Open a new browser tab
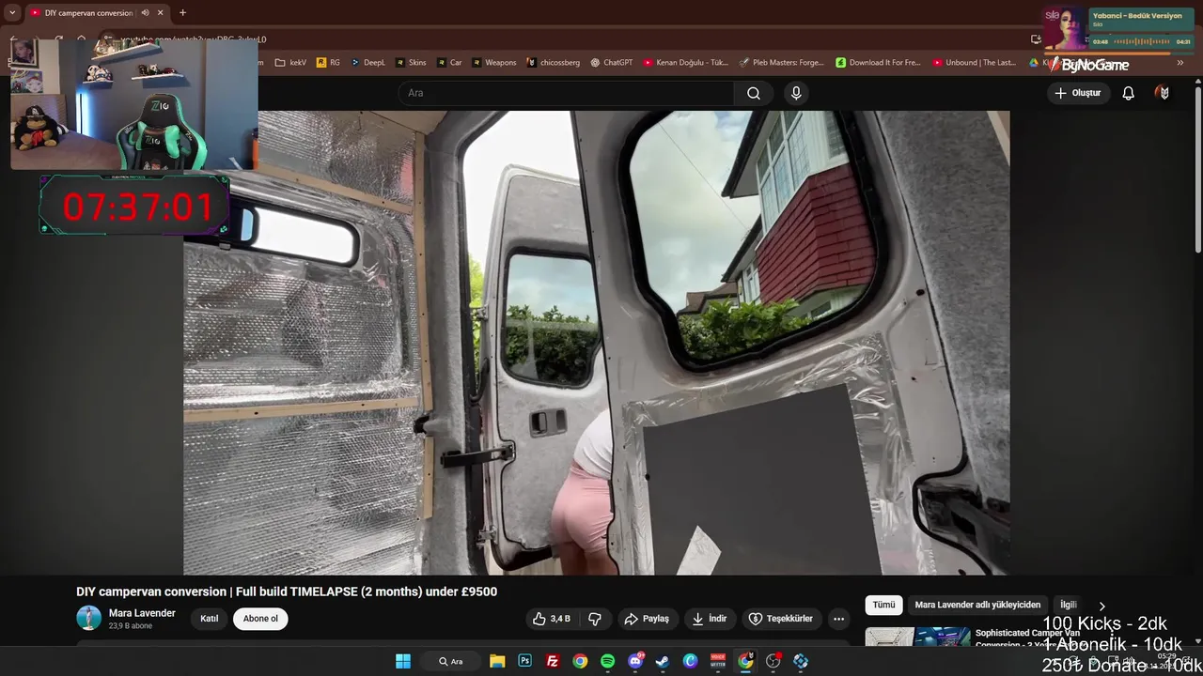The width and height of the screenshot is (1203, 676). [182, 13]
